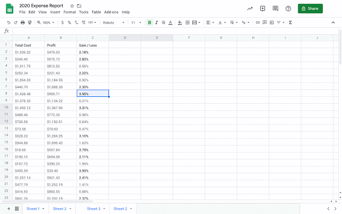Screen dimensions: 342x214
Task: Click the activity trend icon
Action: click(250, 9)
